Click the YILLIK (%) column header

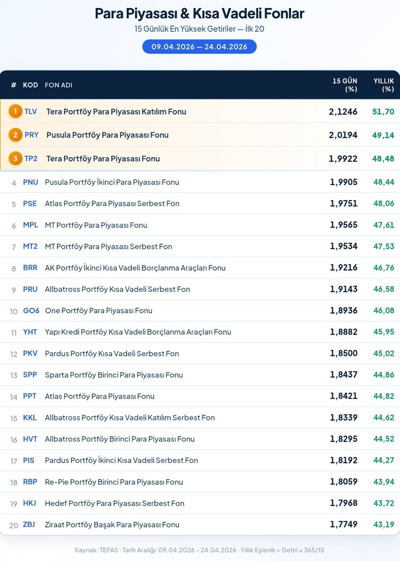(384, 85)
